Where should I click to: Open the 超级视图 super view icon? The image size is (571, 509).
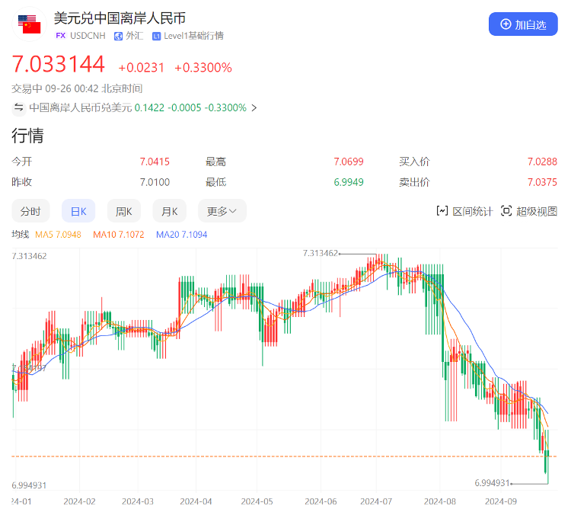(506, 211)
